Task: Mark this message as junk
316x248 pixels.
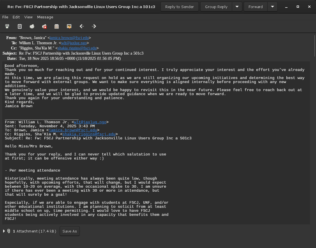Action: [x=32, y=26]
